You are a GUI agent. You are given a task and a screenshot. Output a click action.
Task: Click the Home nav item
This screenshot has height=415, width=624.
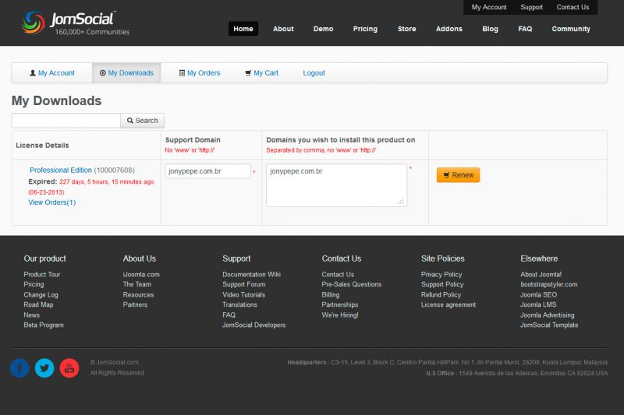243,29
